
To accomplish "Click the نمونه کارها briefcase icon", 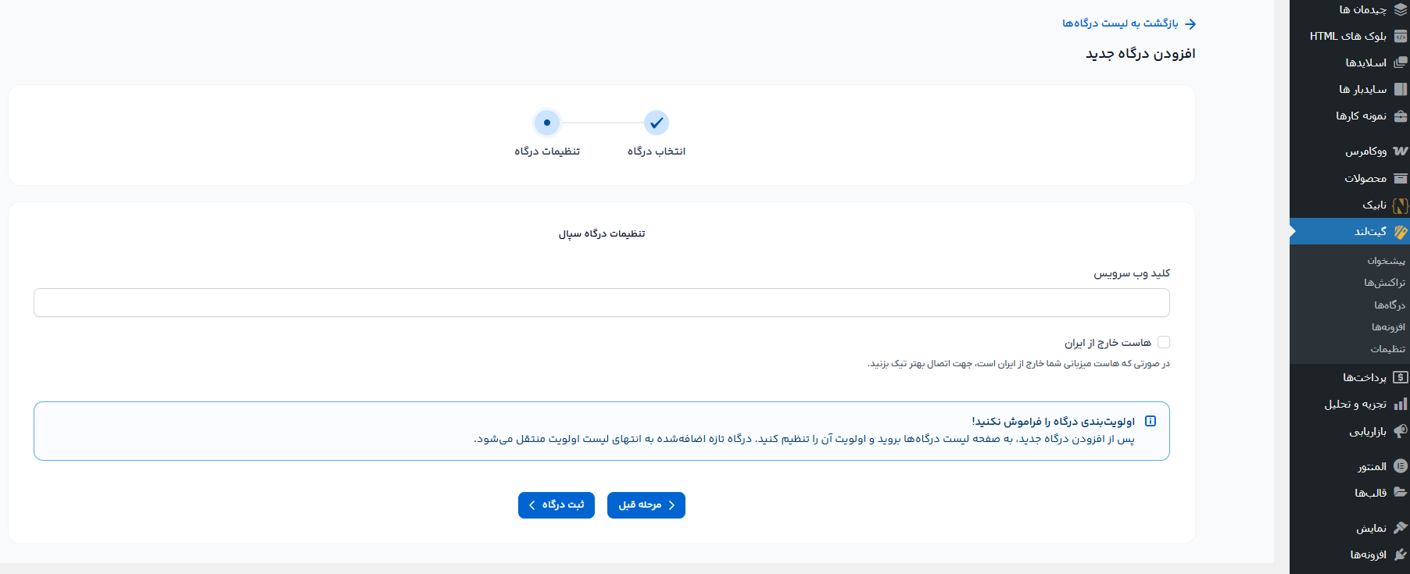I will (1400, 116).
